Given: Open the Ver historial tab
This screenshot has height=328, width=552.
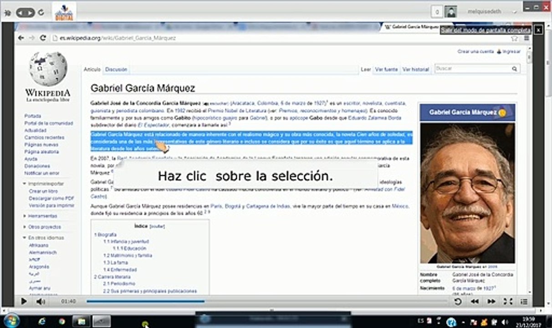Looking at the screenshot, I should 416,69.
